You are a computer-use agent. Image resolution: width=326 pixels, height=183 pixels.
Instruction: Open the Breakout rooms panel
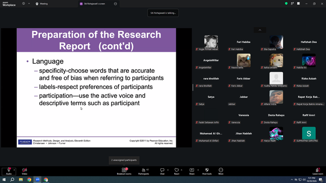coord(124,171)
